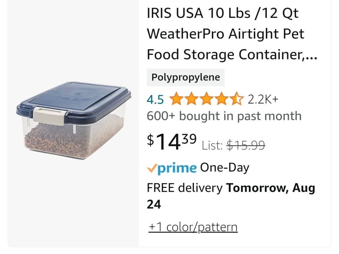Click the blue prime logo text

click(x=176, y=169)
